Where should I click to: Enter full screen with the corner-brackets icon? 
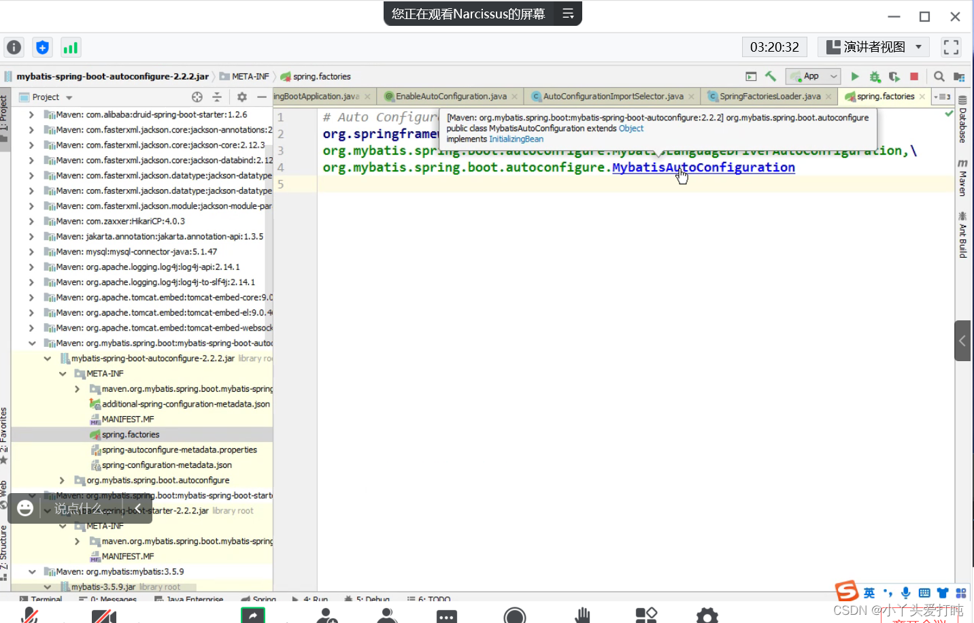[951, 47]
